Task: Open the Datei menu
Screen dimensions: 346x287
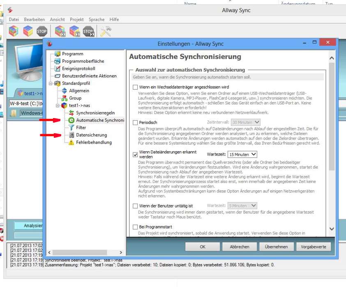Action: click(x=14, y=19)
